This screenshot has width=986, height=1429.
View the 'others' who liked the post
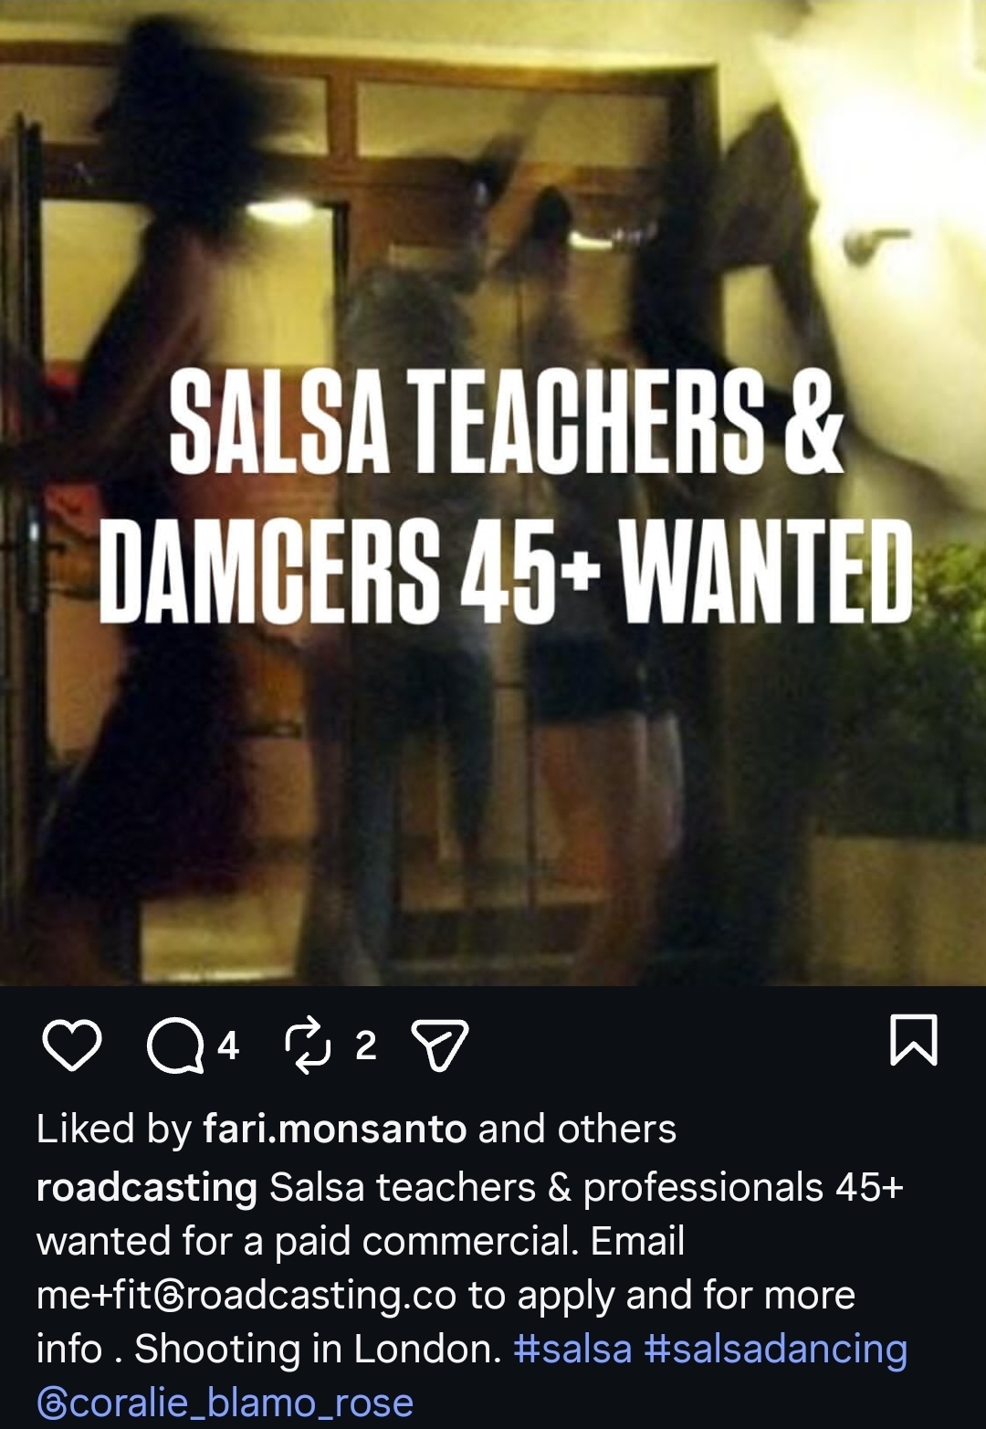click(617, 1130)
